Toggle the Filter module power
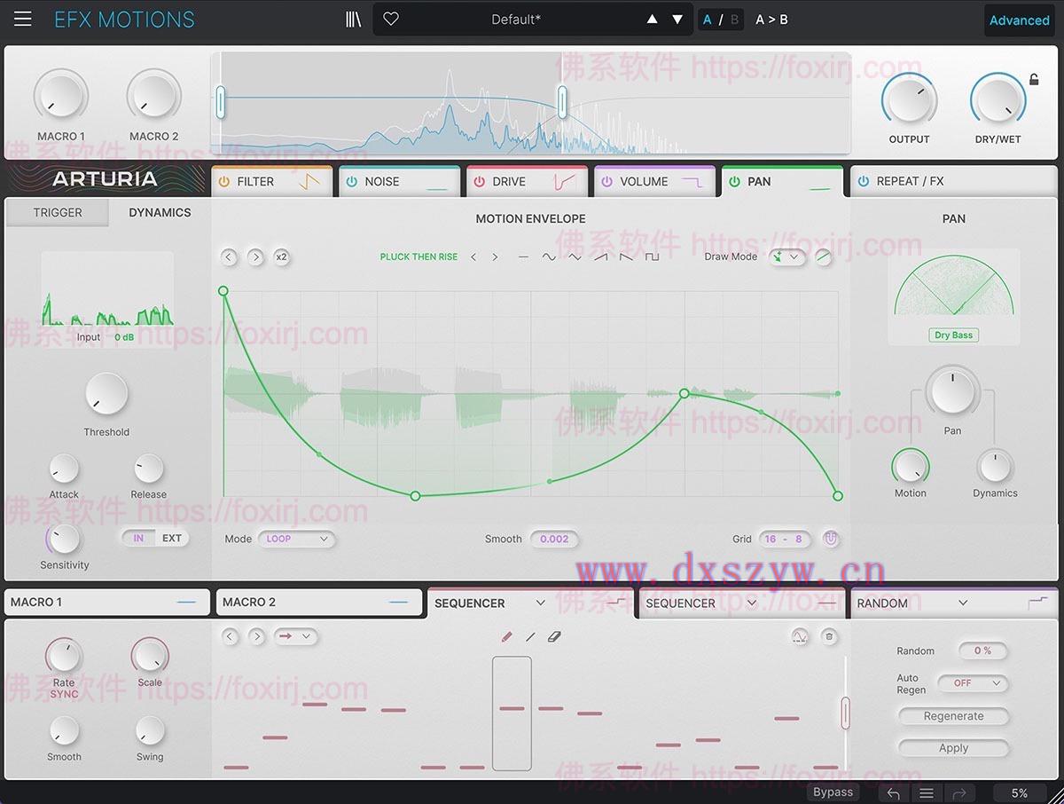The width and height of the screenshot is (1064, 804). (224, 182)
